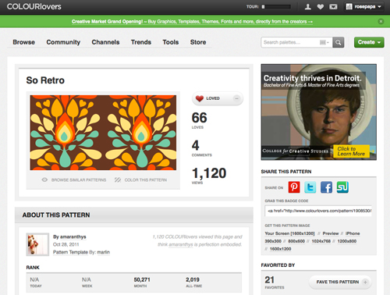Viewport: 390px width, 295px height.
Task: Dismiss the green Creative Market banner
Action: (x=381, y=21)
